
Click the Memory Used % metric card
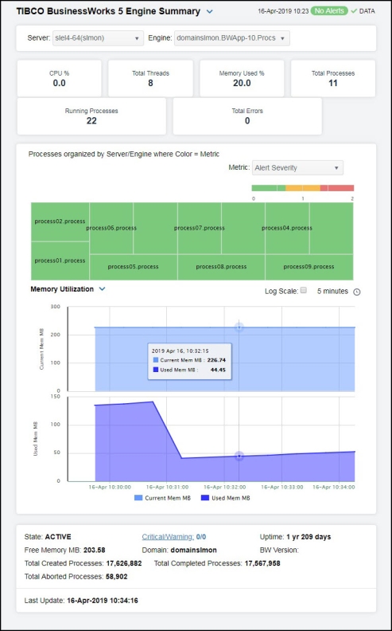coord(242,78)
